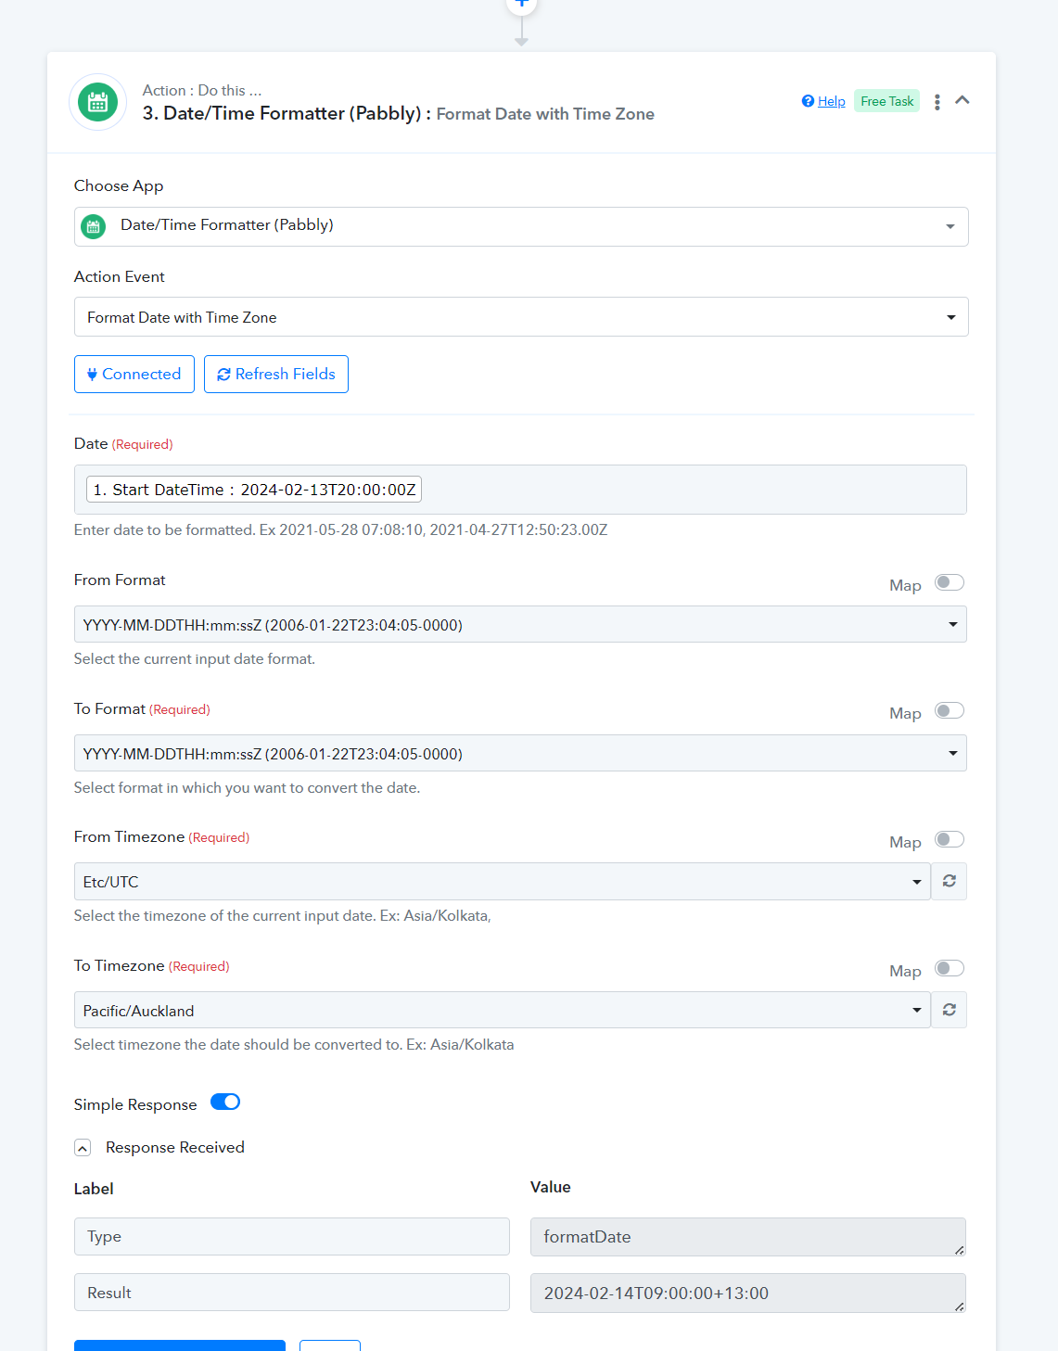
Task: Click the Date/Time Formatter calendar app icon
Action: [x=97, y=102]
